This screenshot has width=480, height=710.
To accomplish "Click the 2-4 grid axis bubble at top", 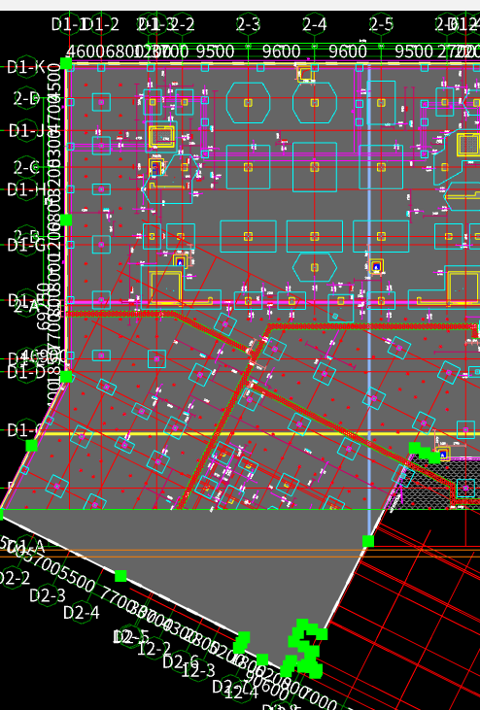I will tap(315, 24).
